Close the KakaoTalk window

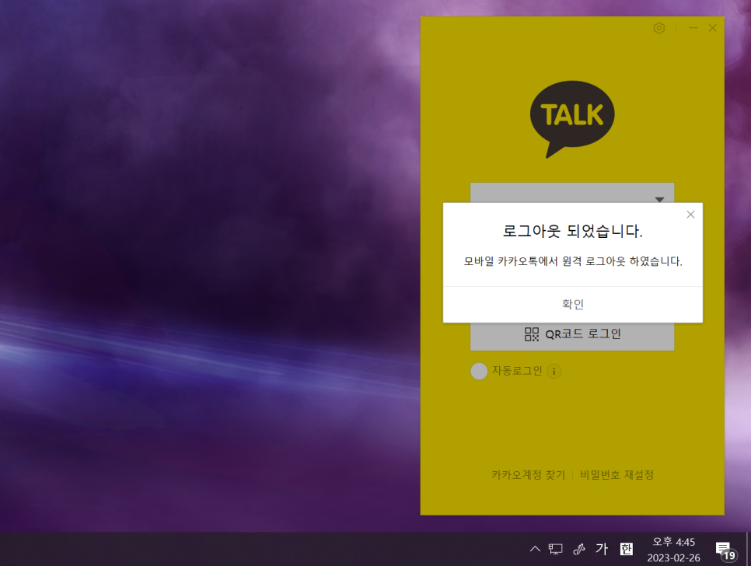[713, 28]
